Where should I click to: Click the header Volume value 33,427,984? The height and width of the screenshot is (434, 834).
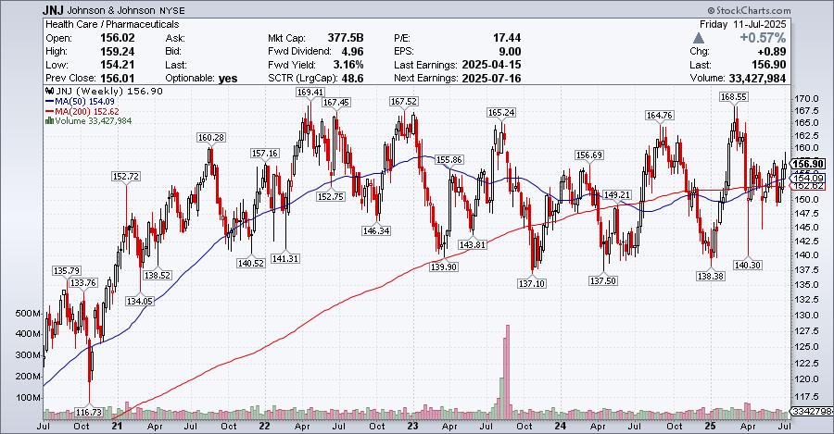pyautogui.click(x=757, y=78)
